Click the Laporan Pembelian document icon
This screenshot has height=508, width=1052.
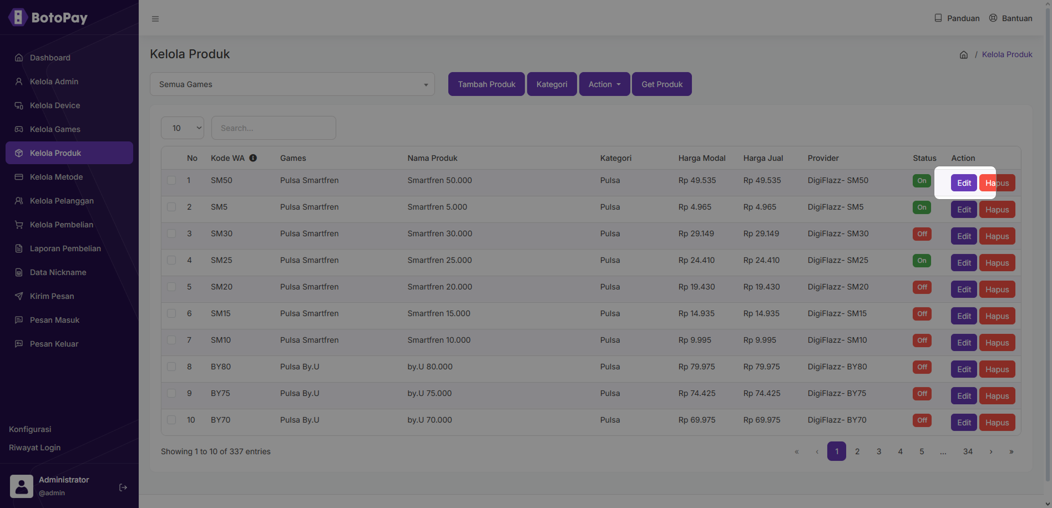pos(19,248)
